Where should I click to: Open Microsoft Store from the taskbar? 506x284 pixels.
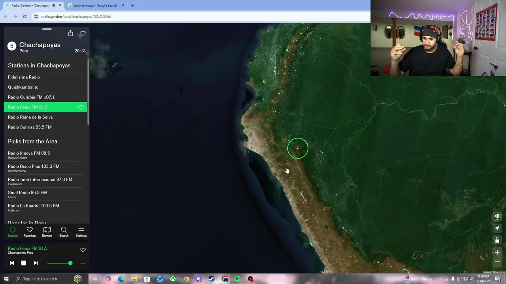point(147,279)
